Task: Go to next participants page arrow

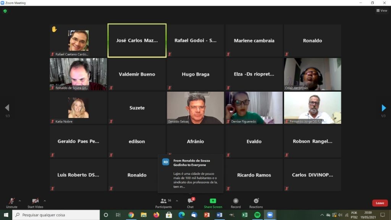Action: pyautogui.click(x=383, y=108)
